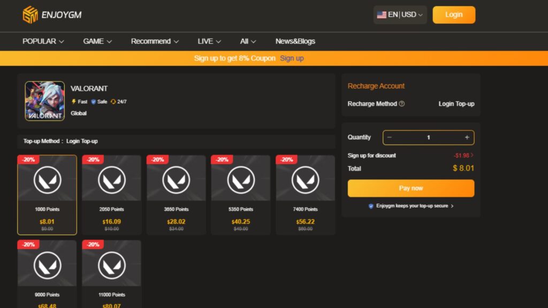Click the Sign up link in banner
Viewport: 548px width, 308px height.
click(292, 58)
